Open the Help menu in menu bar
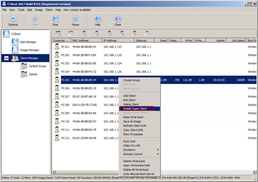 [58, 10]
